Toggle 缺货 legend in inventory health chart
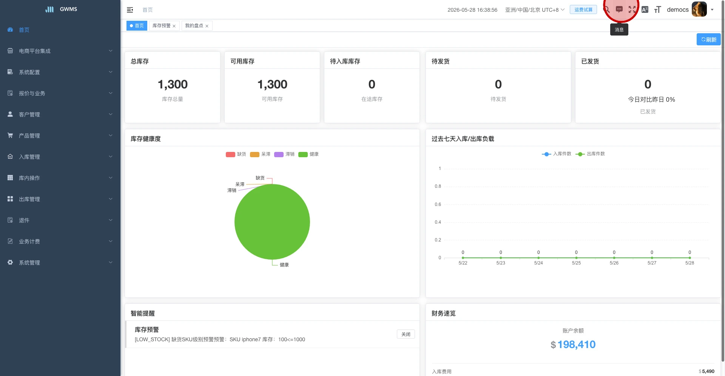 click(236, 154)
